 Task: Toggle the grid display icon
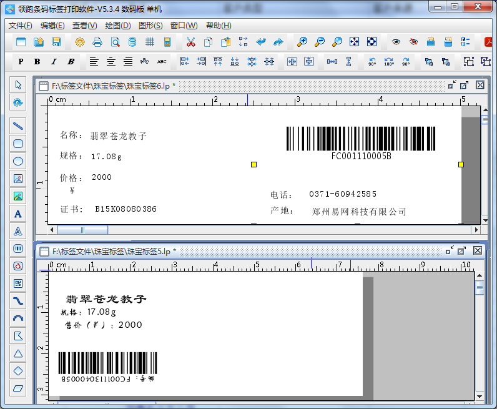point(150,42)
